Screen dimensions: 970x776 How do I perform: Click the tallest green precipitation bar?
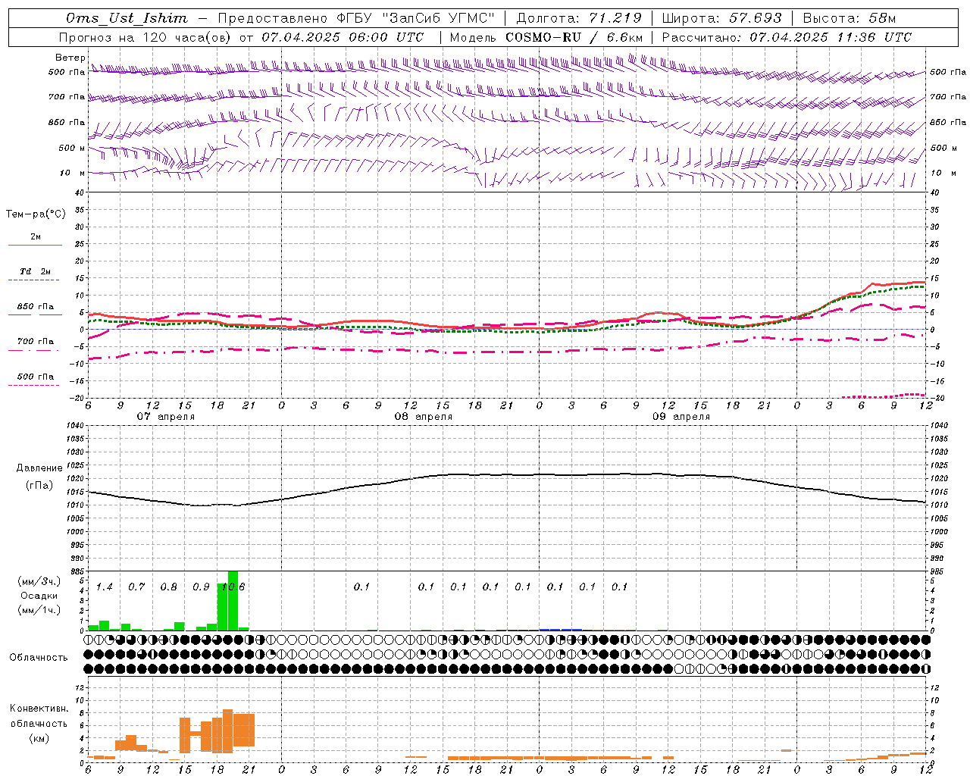click(x=233, y=600)
